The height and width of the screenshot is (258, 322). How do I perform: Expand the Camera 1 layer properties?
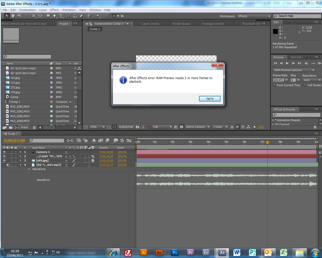[21, 152]
